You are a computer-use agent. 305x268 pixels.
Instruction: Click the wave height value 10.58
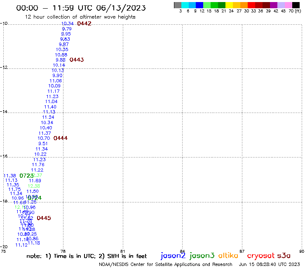pyautogui.click(x=61, y=55)
